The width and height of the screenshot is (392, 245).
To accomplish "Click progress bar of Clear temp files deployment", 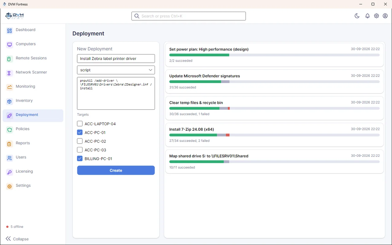I will coord(274,108).
